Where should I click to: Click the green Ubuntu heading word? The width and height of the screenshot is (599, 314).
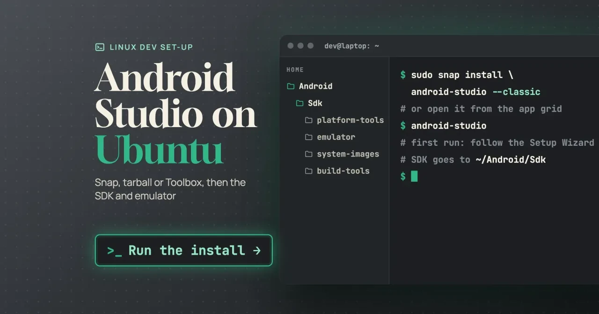tap(159, 150)
